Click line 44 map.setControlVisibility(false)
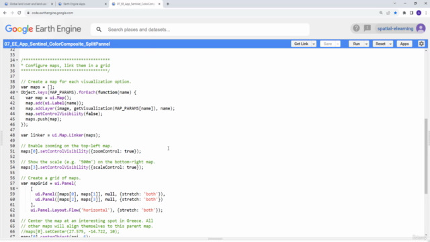Image resolution: width=430 pixels, height=242 pixels. [x=64, y=114]
